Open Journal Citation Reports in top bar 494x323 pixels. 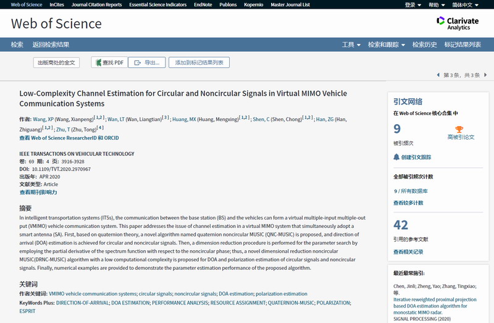[96, 5]
